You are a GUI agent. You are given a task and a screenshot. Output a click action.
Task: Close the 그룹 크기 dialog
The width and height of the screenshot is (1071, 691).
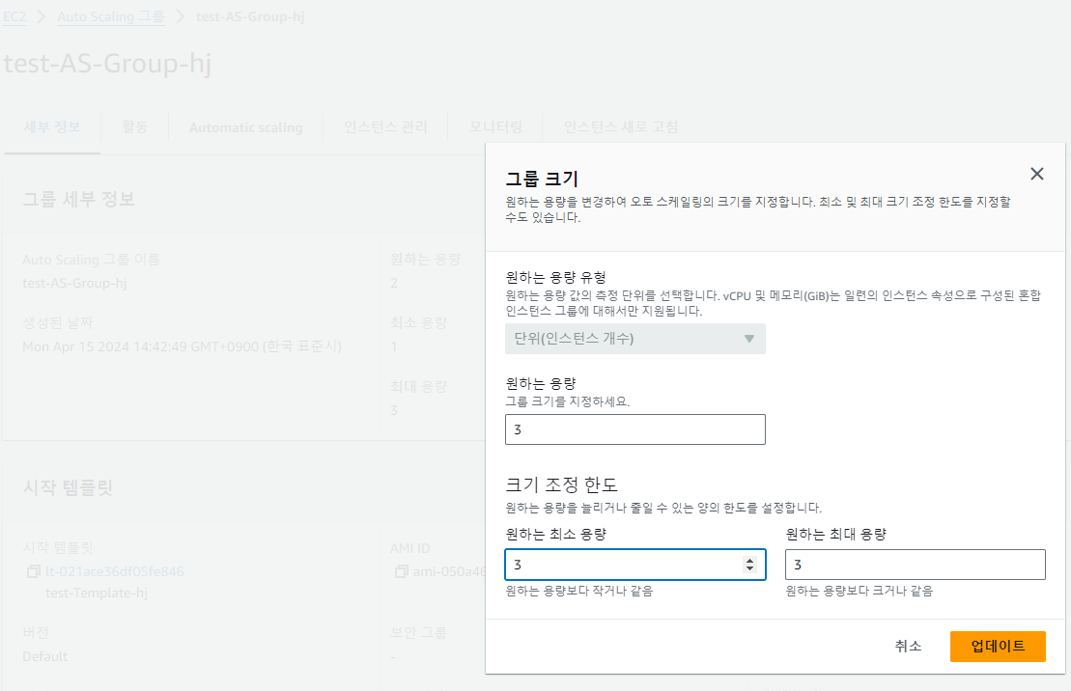(1037, 174)
